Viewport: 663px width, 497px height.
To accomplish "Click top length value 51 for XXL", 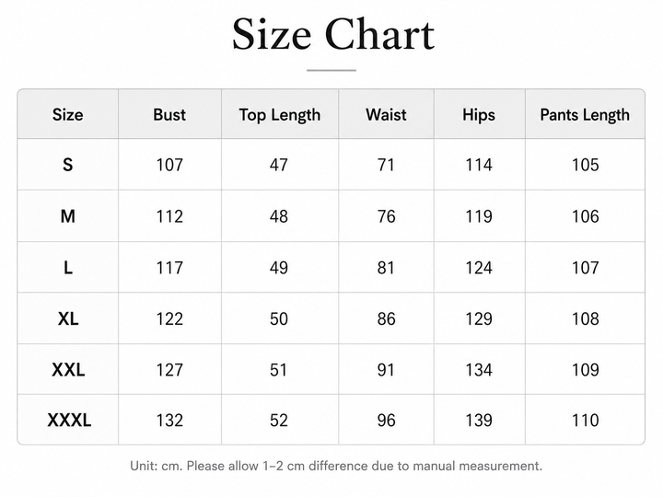I will 279,370.
